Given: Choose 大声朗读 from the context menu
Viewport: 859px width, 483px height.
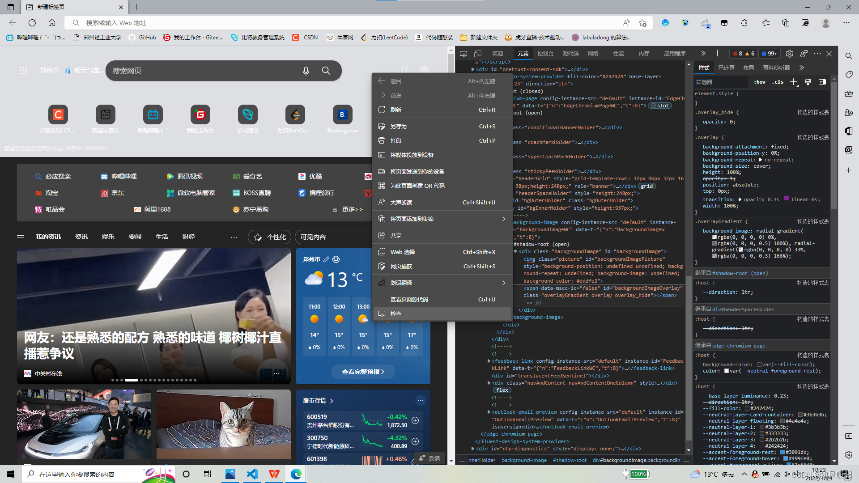Looking at the screenshot, I should click(442, 202).
